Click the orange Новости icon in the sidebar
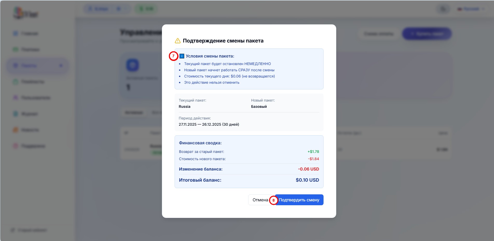 (16, 130)
